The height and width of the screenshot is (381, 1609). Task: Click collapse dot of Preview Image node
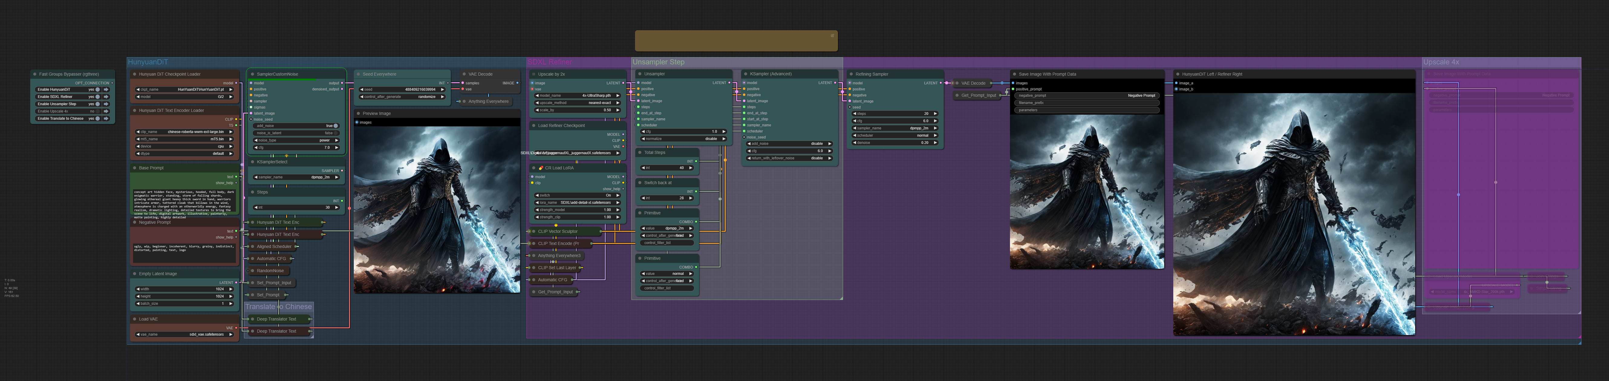(x=358, y=114)
